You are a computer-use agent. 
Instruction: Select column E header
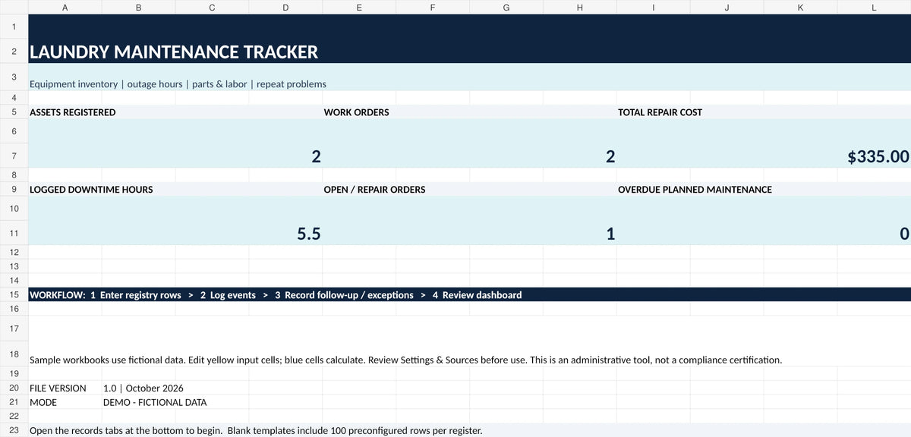pos(359,8)
